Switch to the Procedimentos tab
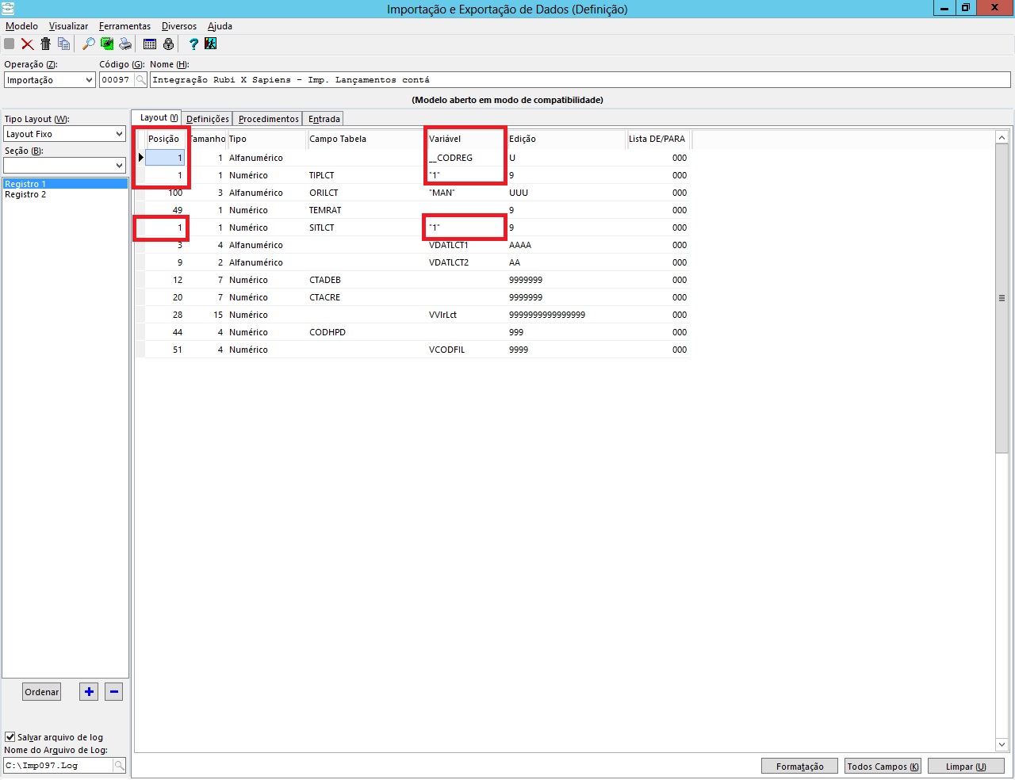Viewport: 1015px width, 780px height. (268, 119)
